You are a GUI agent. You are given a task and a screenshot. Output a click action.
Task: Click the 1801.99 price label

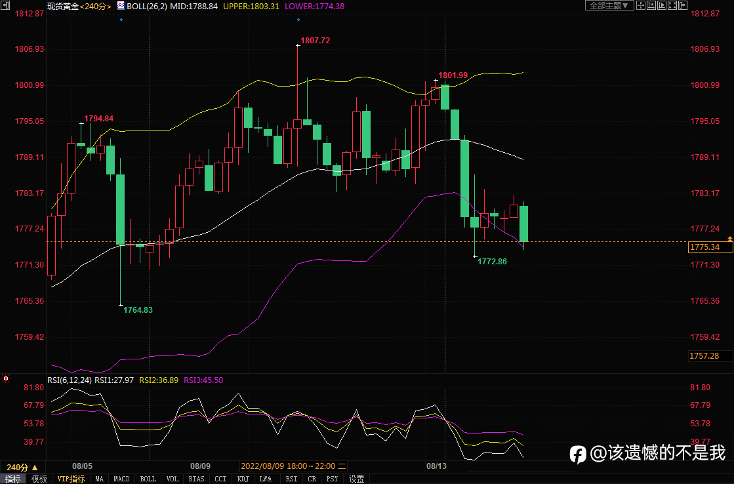(453, 75)
